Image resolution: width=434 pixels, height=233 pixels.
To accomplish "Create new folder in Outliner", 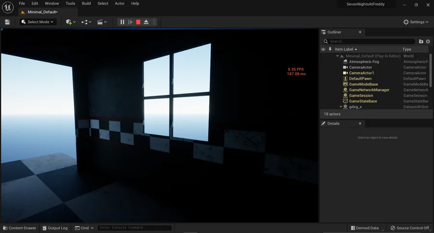I will pos(421,41).
